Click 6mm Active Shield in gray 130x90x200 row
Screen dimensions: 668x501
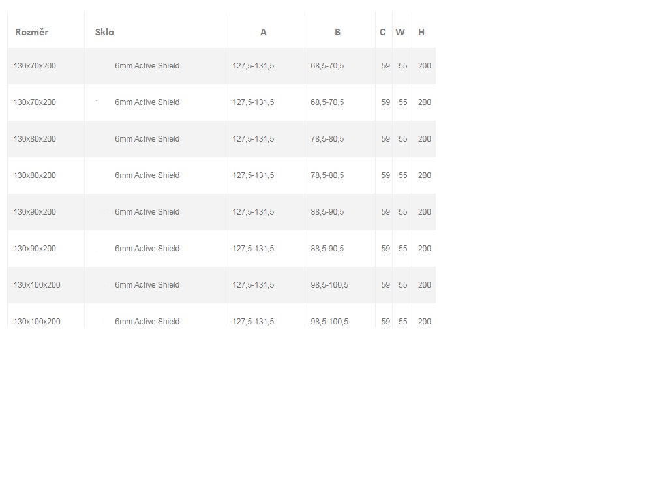[147, 212]
